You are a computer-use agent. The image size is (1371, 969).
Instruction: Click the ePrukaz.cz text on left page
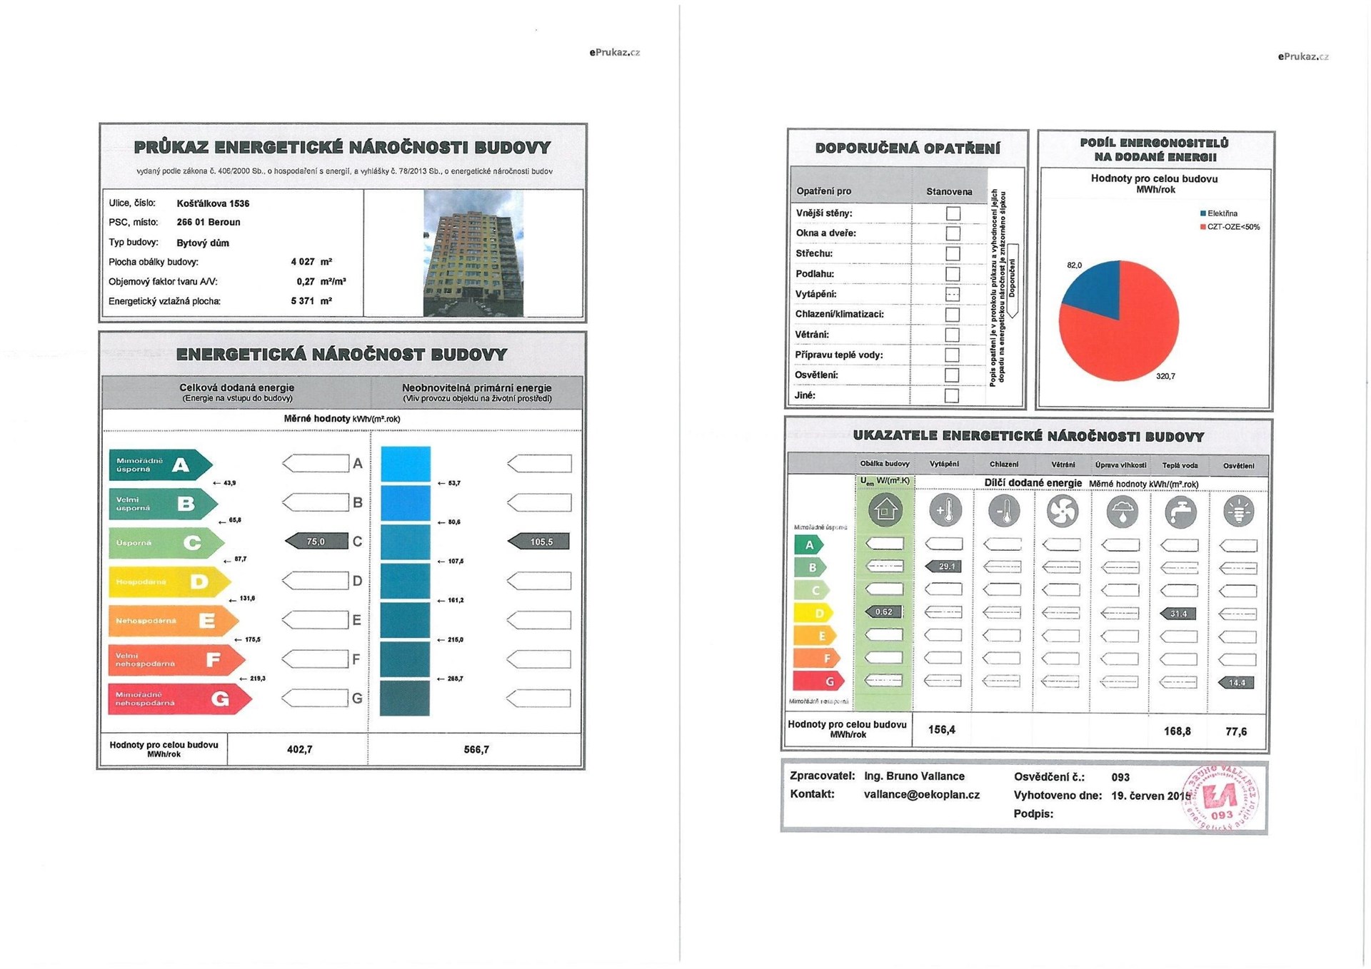click(x=614, y=52)
